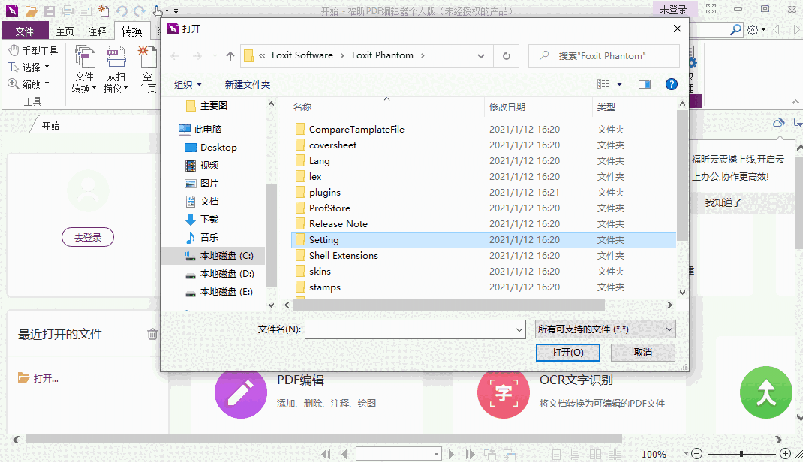
Task: Click the refresh button beside the address bar
Action: pos(507,55)
